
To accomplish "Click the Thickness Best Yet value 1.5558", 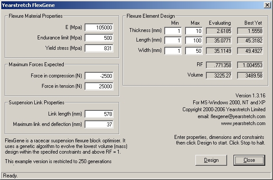I will [x=250, y=31].
